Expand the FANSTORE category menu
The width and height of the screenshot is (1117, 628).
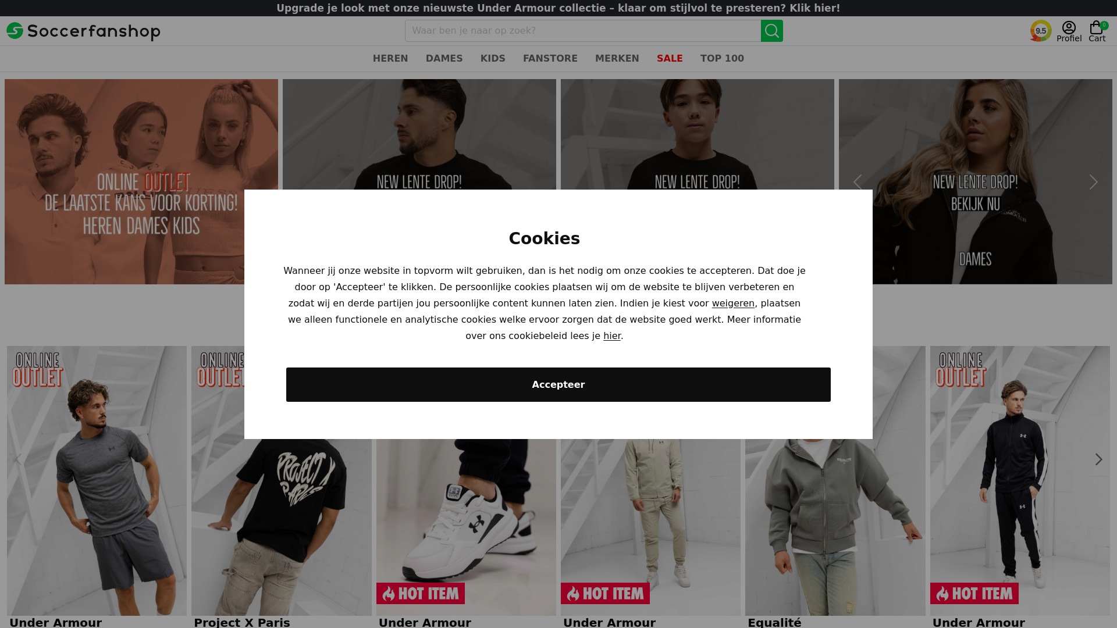[x=550, y=58]
